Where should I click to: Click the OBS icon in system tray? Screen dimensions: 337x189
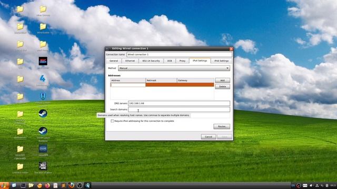tap(299, 185)
